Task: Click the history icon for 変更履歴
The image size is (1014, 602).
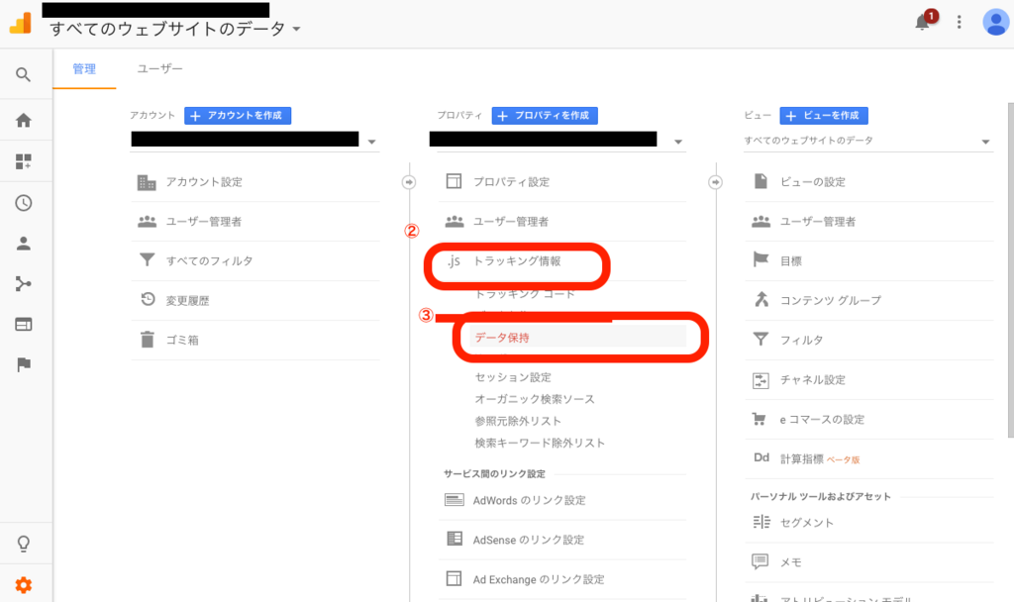Action: 148,299
